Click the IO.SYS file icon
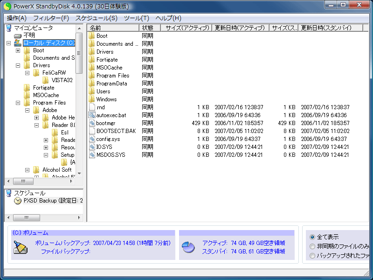Image resolution: width=373 pixels, height=280 pixels. 92,147
